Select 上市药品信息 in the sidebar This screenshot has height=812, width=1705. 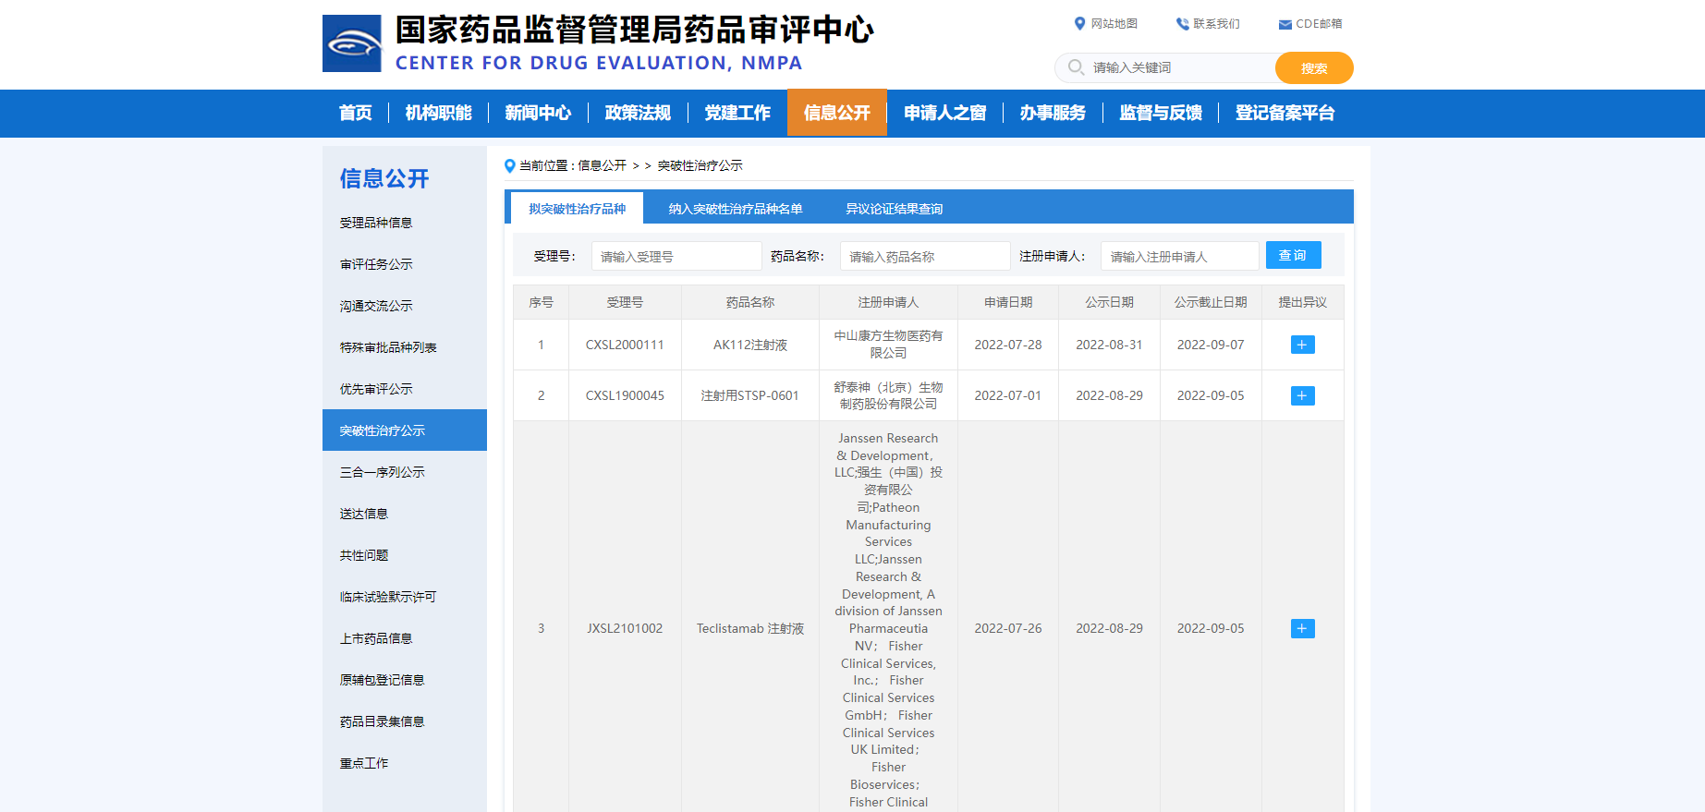pos(405,638)
